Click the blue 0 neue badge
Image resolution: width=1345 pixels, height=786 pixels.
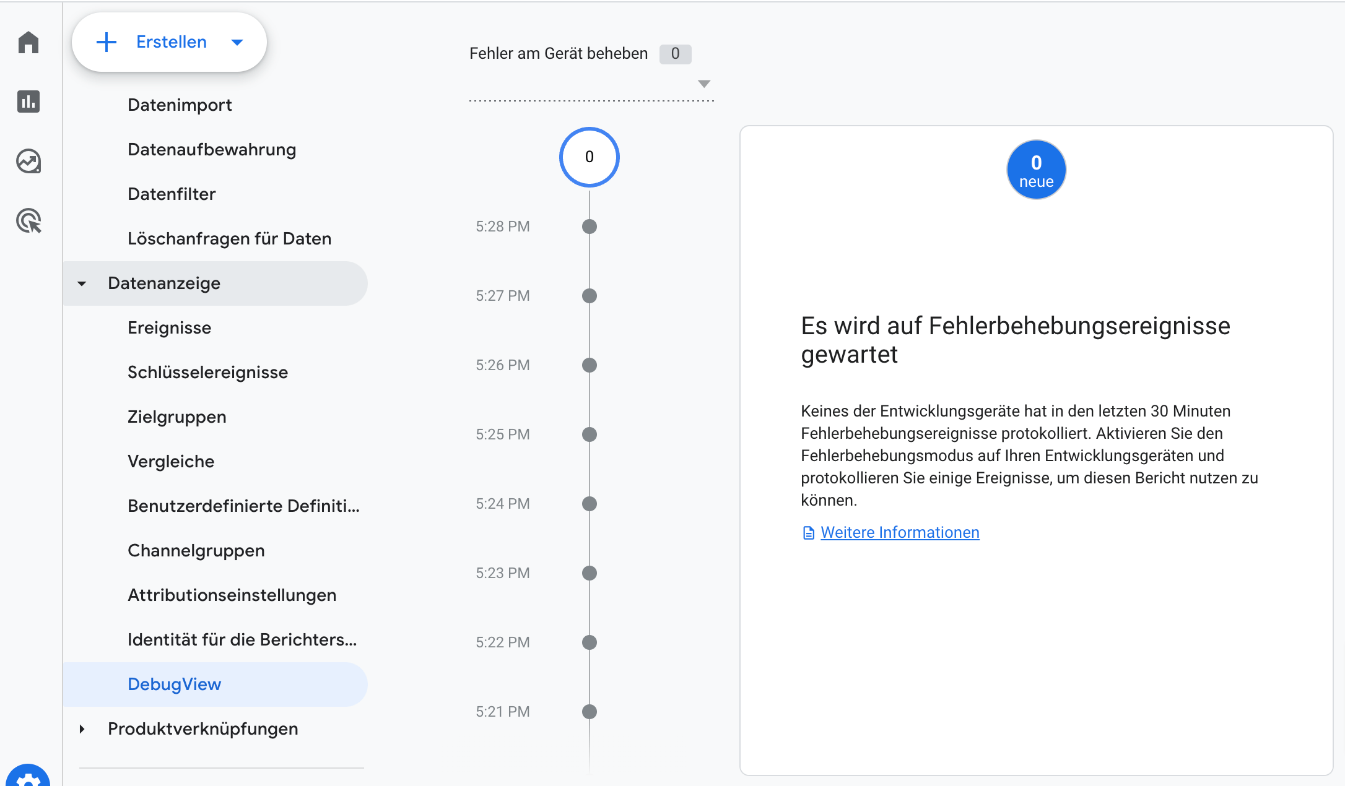pyautogui.click(x=1036, y=170)
